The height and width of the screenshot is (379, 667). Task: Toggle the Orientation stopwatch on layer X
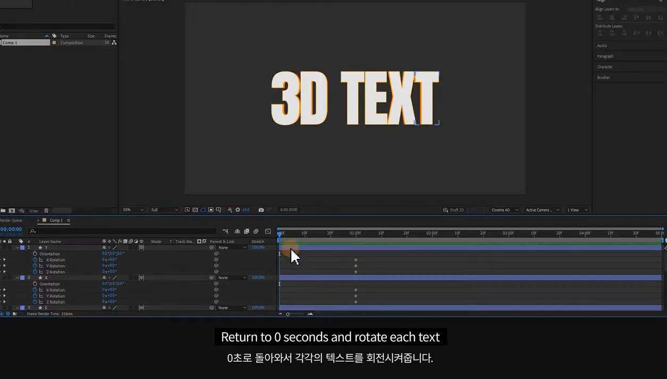point(35,284)
